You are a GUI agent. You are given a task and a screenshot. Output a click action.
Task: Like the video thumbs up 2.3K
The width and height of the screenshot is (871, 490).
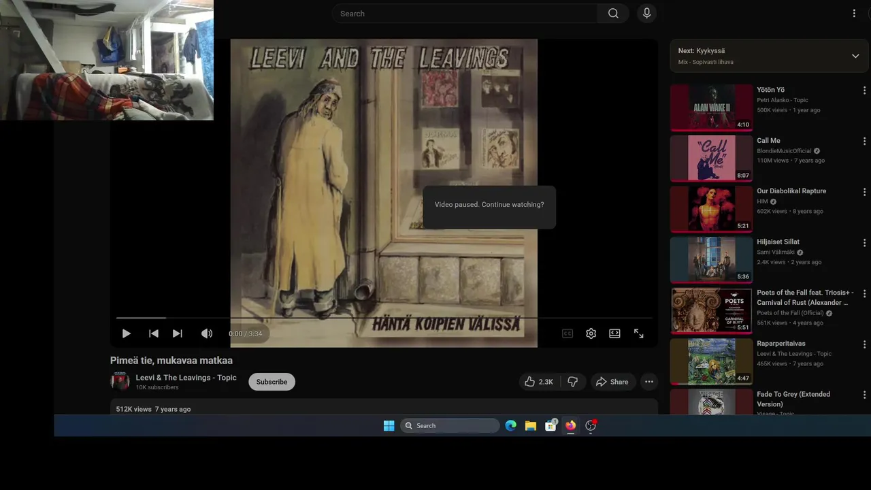pos(538,382)
